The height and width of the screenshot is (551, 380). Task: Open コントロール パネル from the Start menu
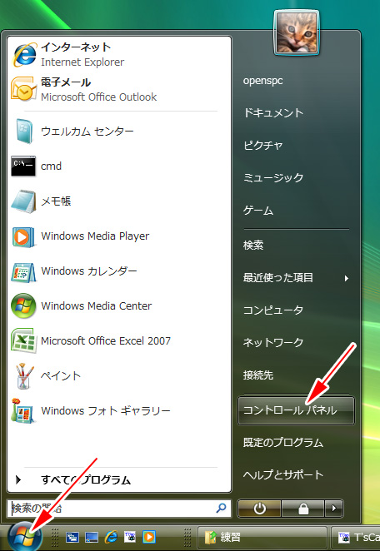tap(297, 410)
